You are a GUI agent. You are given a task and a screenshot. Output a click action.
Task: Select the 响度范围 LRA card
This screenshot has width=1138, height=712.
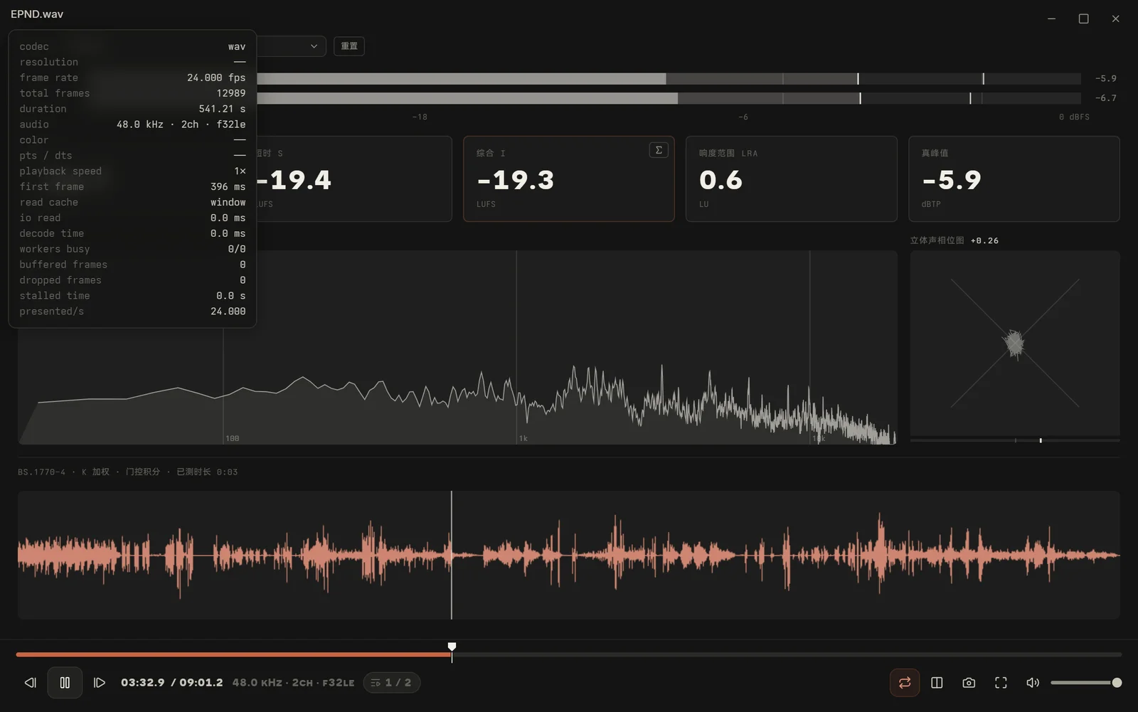pyautogui.click(x=791, y=179)
